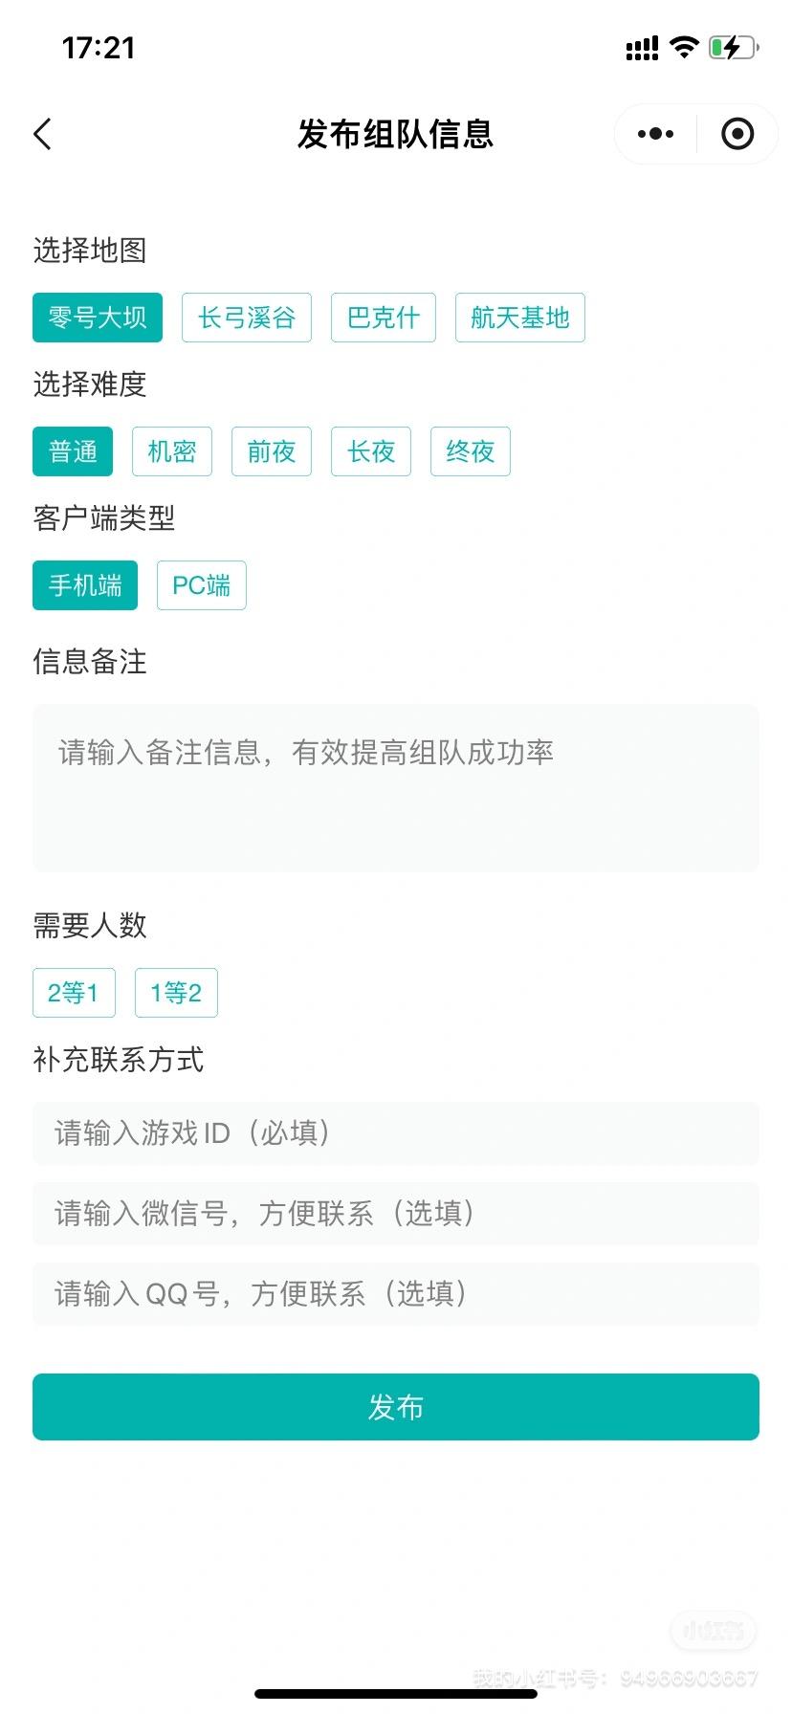Pick the 巴克什 map option

tap(384, 318)
